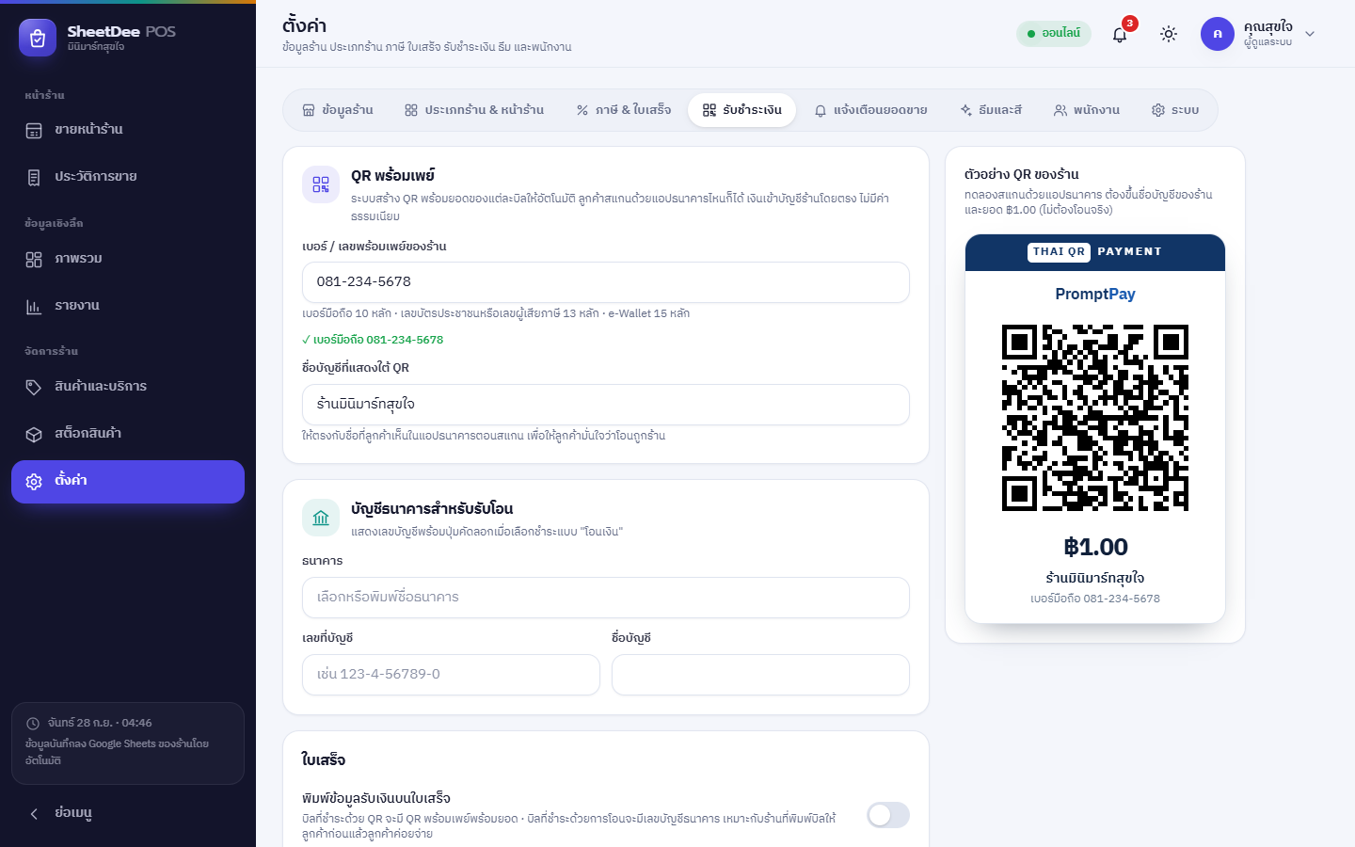Collapse sidebar with ย่อเมนู
Screen dimensions: 1355x847
point(128,813)
